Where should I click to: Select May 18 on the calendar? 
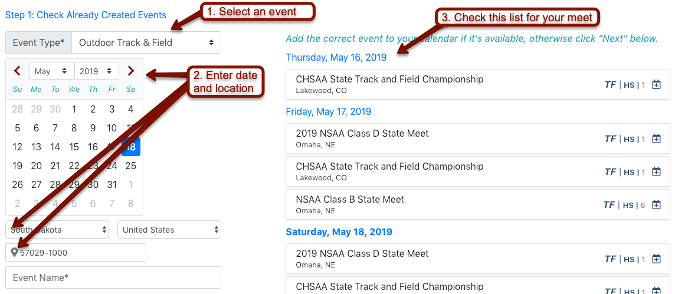click(131, 147)
